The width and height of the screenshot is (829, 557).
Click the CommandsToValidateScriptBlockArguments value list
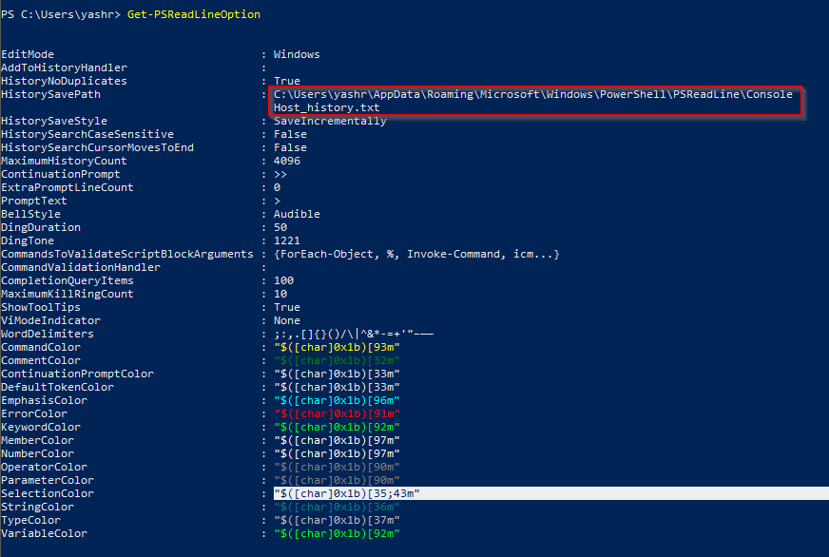(x=416, y=255)
